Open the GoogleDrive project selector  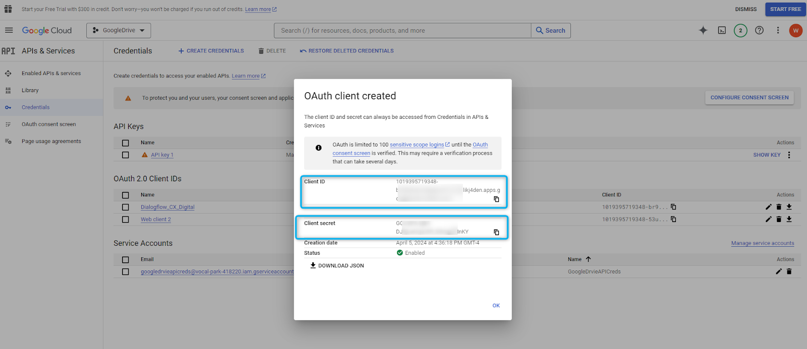[119, 30]
